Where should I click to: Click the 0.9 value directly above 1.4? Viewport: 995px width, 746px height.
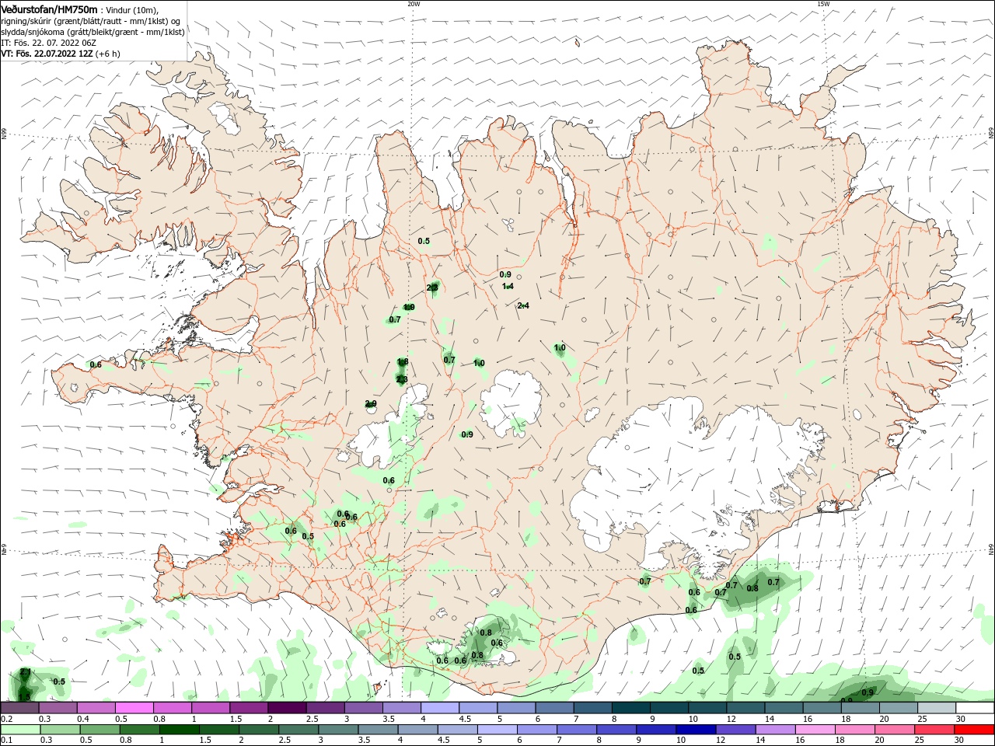505,274
